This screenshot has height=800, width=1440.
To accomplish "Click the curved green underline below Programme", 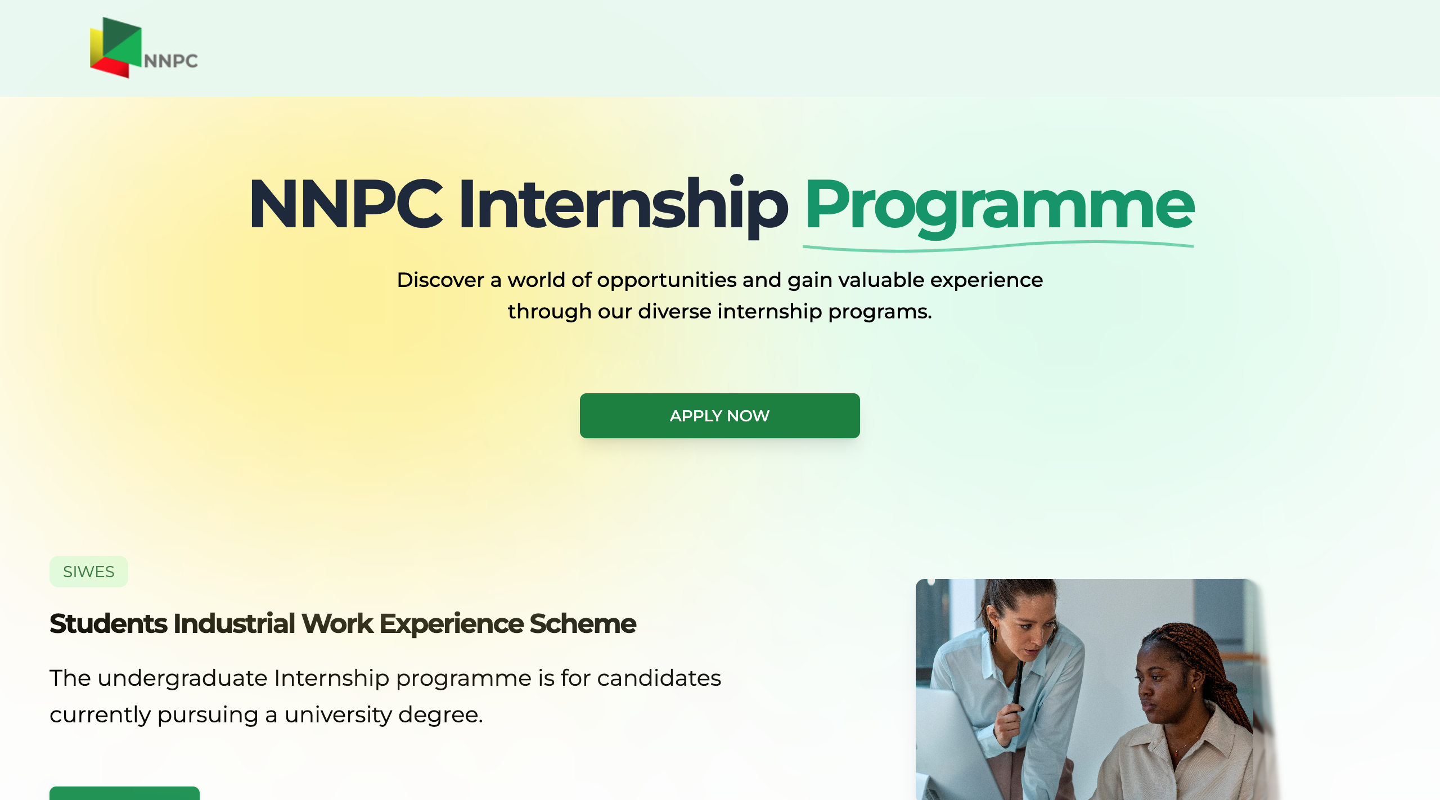I will (x=998, y=246).
